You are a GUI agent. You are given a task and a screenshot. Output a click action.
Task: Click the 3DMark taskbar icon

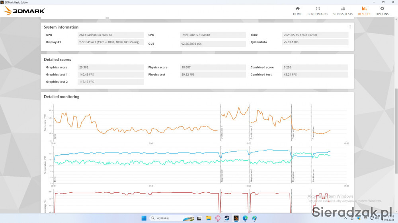pyautogui.click(x=236, y=218)
